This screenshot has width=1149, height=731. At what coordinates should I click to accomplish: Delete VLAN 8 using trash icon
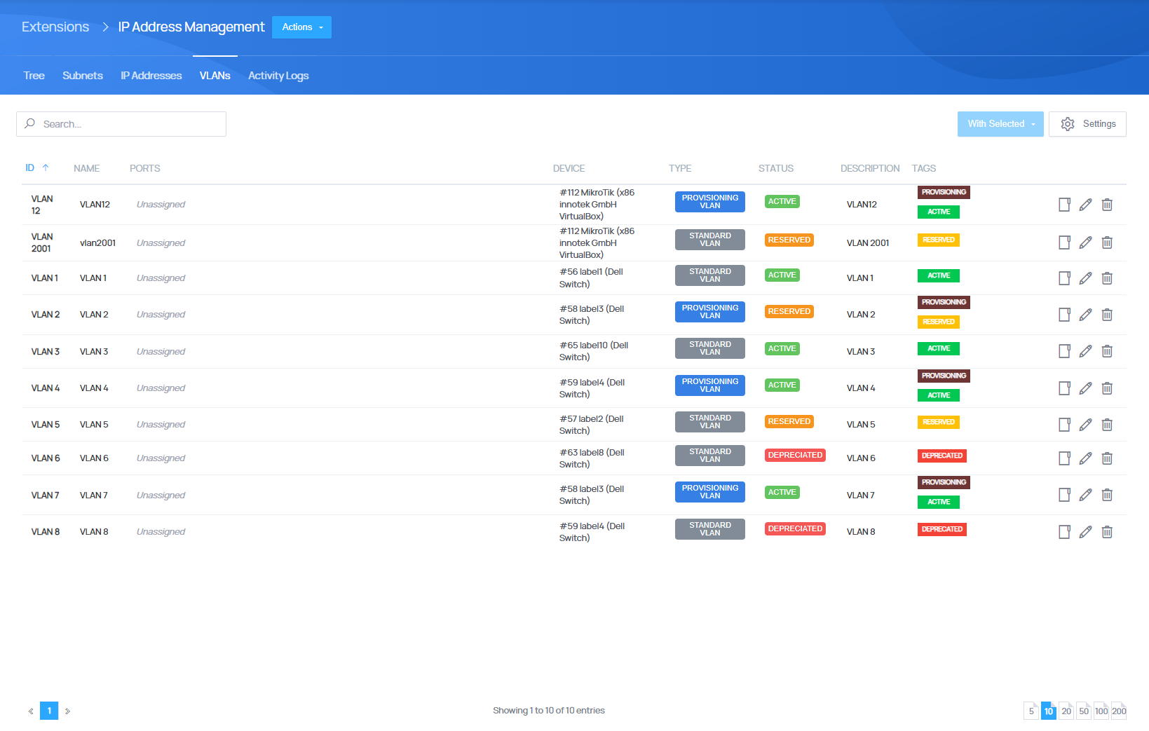pyautogui.click(x=1107, y=532)
